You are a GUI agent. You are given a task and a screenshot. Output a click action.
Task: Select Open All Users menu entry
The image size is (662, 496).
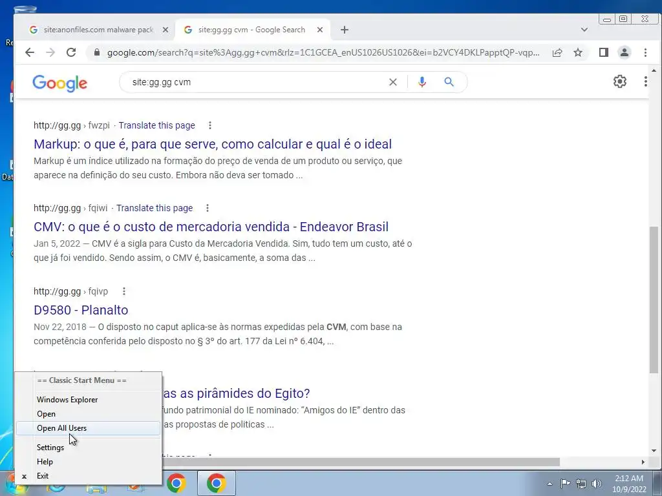point(88,428)
